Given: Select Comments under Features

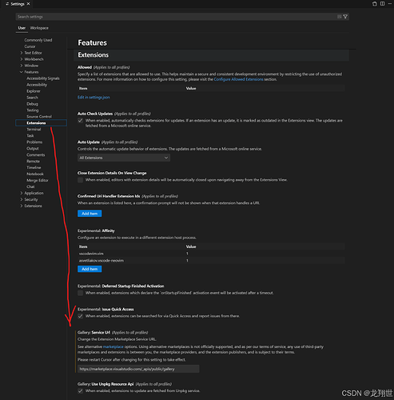Looking at the screenshot, I should [36, 155].
